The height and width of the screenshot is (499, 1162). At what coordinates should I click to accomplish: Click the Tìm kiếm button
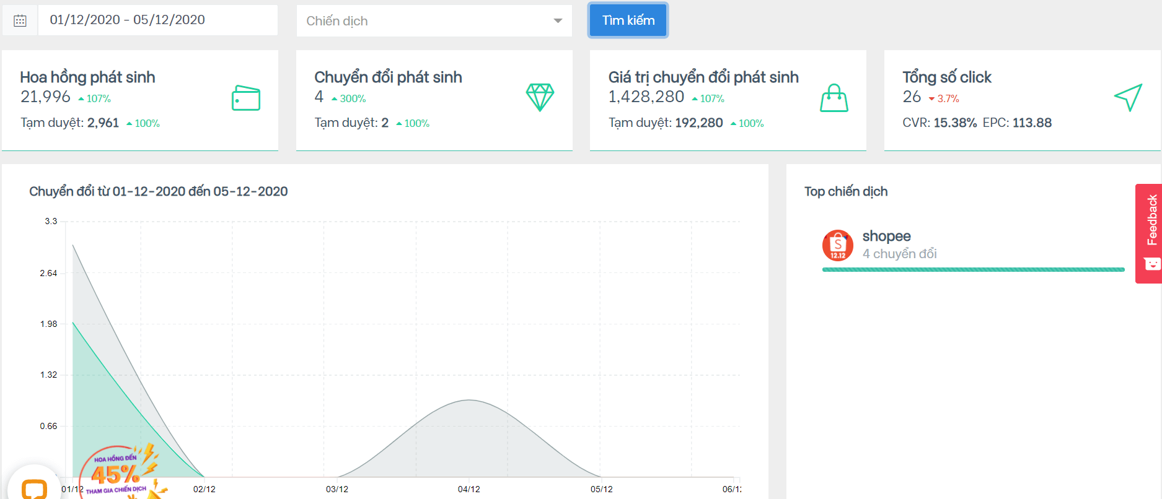tap(628, 20)
